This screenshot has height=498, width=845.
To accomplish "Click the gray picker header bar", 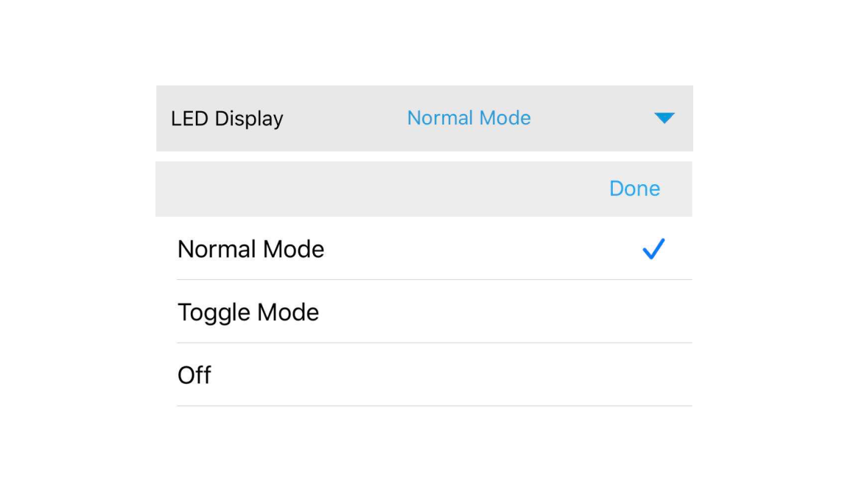I will pyautogui.click(x=368, y=189).
